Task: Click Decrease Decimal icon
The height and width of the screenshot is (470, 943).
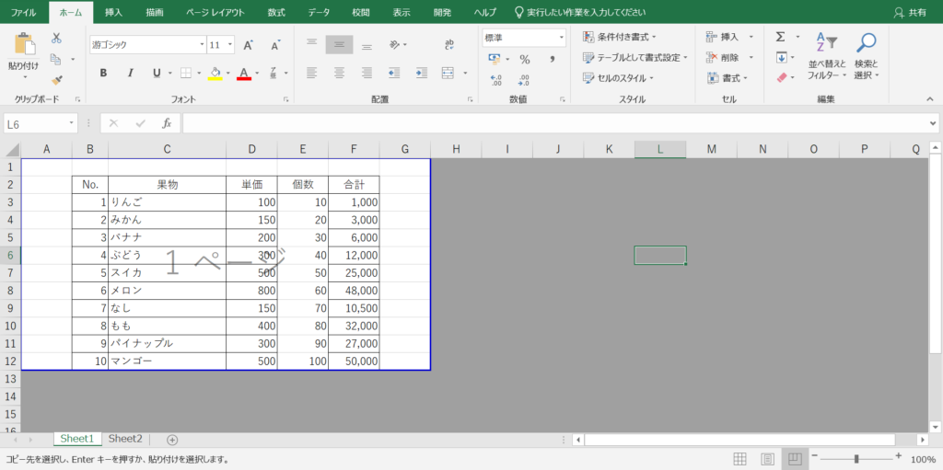Action: pos(524,80)
